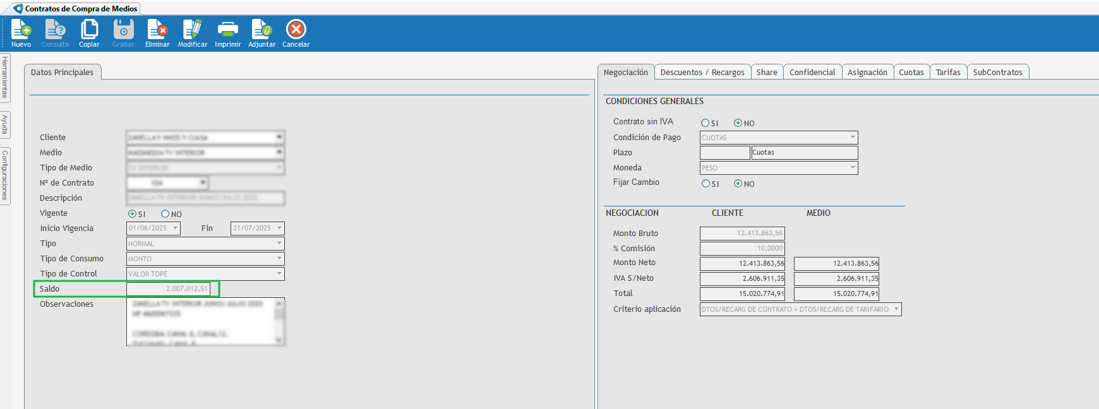Expand the Medio dropdown
The width and height of the screenshot is (1099, 409).
[x=279, y=152]
